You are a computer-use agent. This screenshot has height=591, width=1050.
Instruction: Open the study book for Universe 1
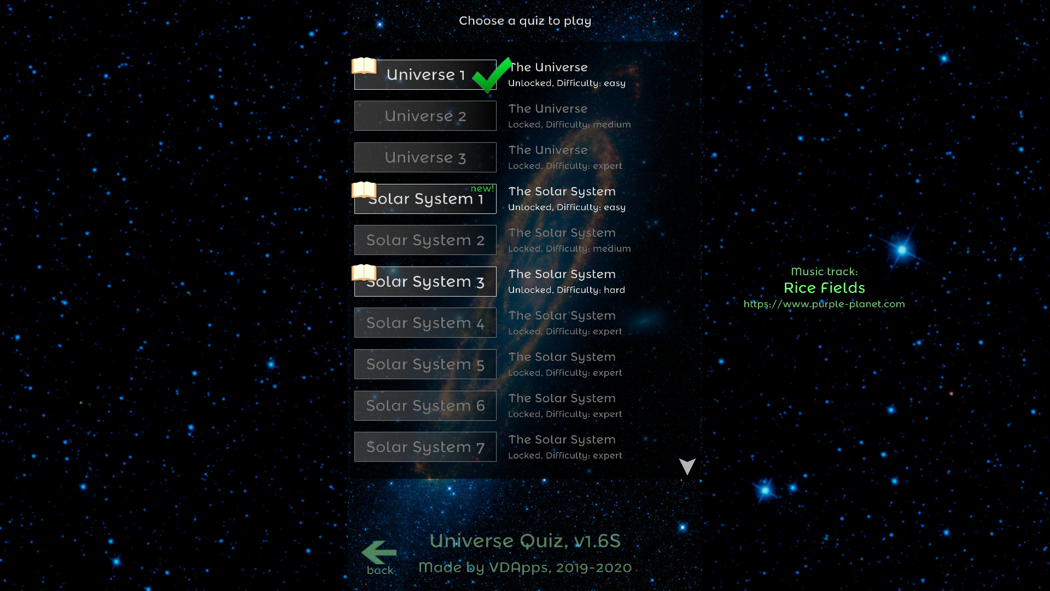point(364,66)
